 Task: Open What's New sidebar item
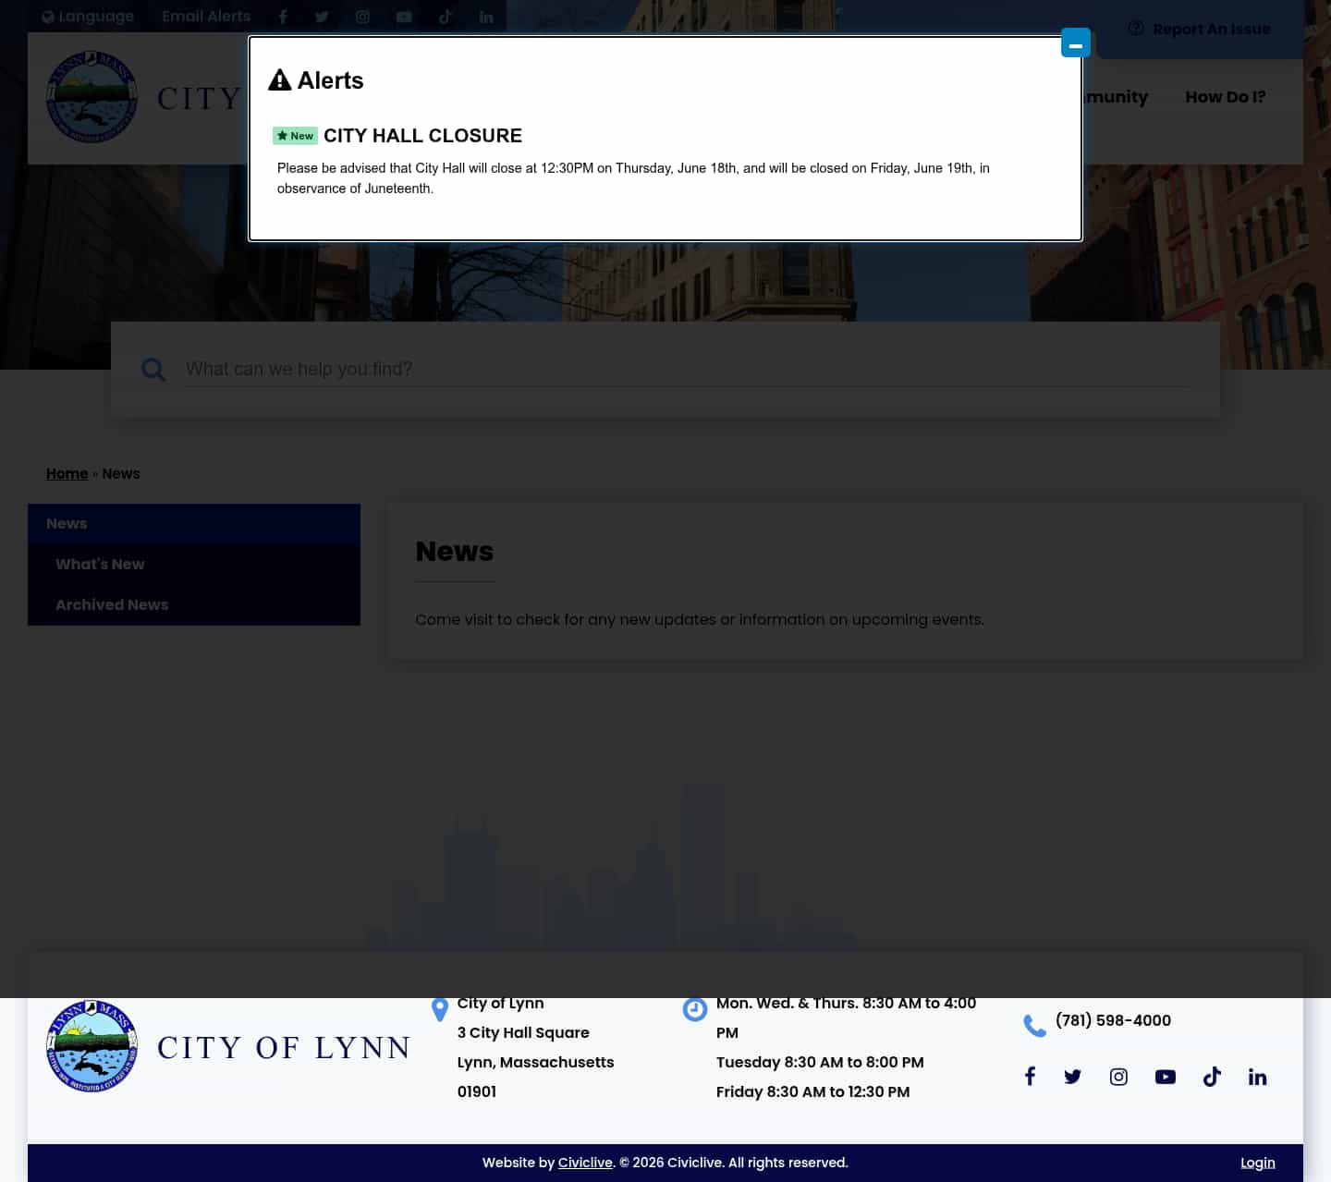tap(194, 565)
